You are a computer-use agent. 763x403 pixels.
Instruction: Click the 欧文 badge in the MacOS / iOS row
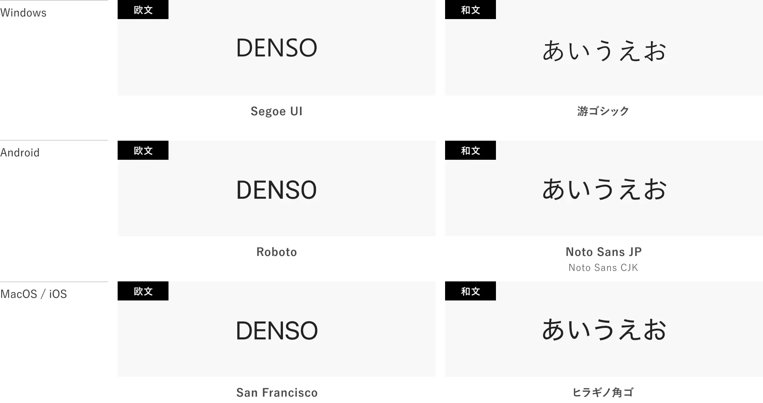(x=143, y=291)
